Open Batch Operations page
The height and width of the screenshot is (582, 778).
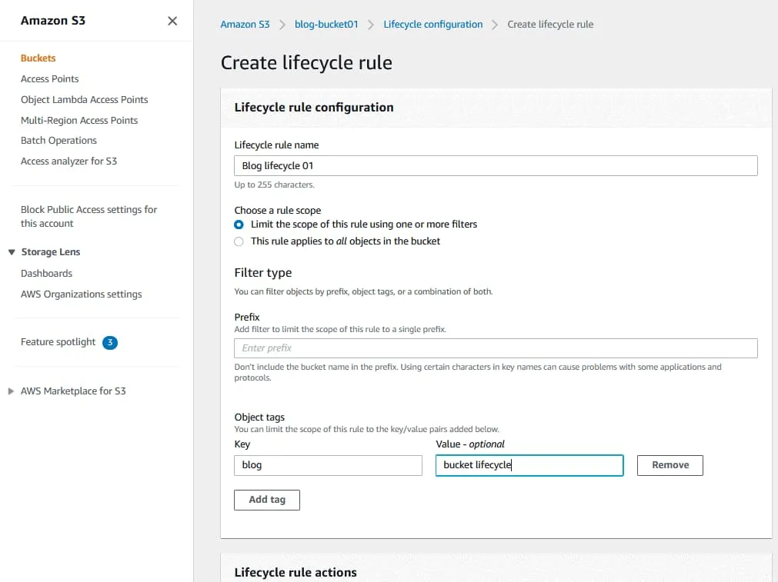(x=58, y=141)
